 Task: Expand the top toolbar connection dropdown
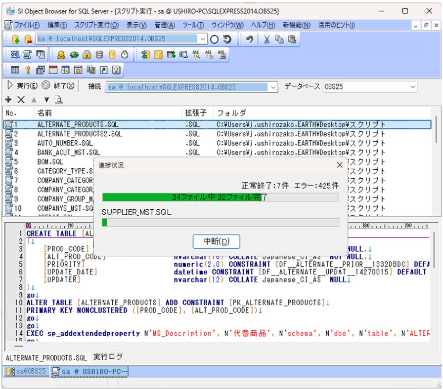tap(203, 39)
